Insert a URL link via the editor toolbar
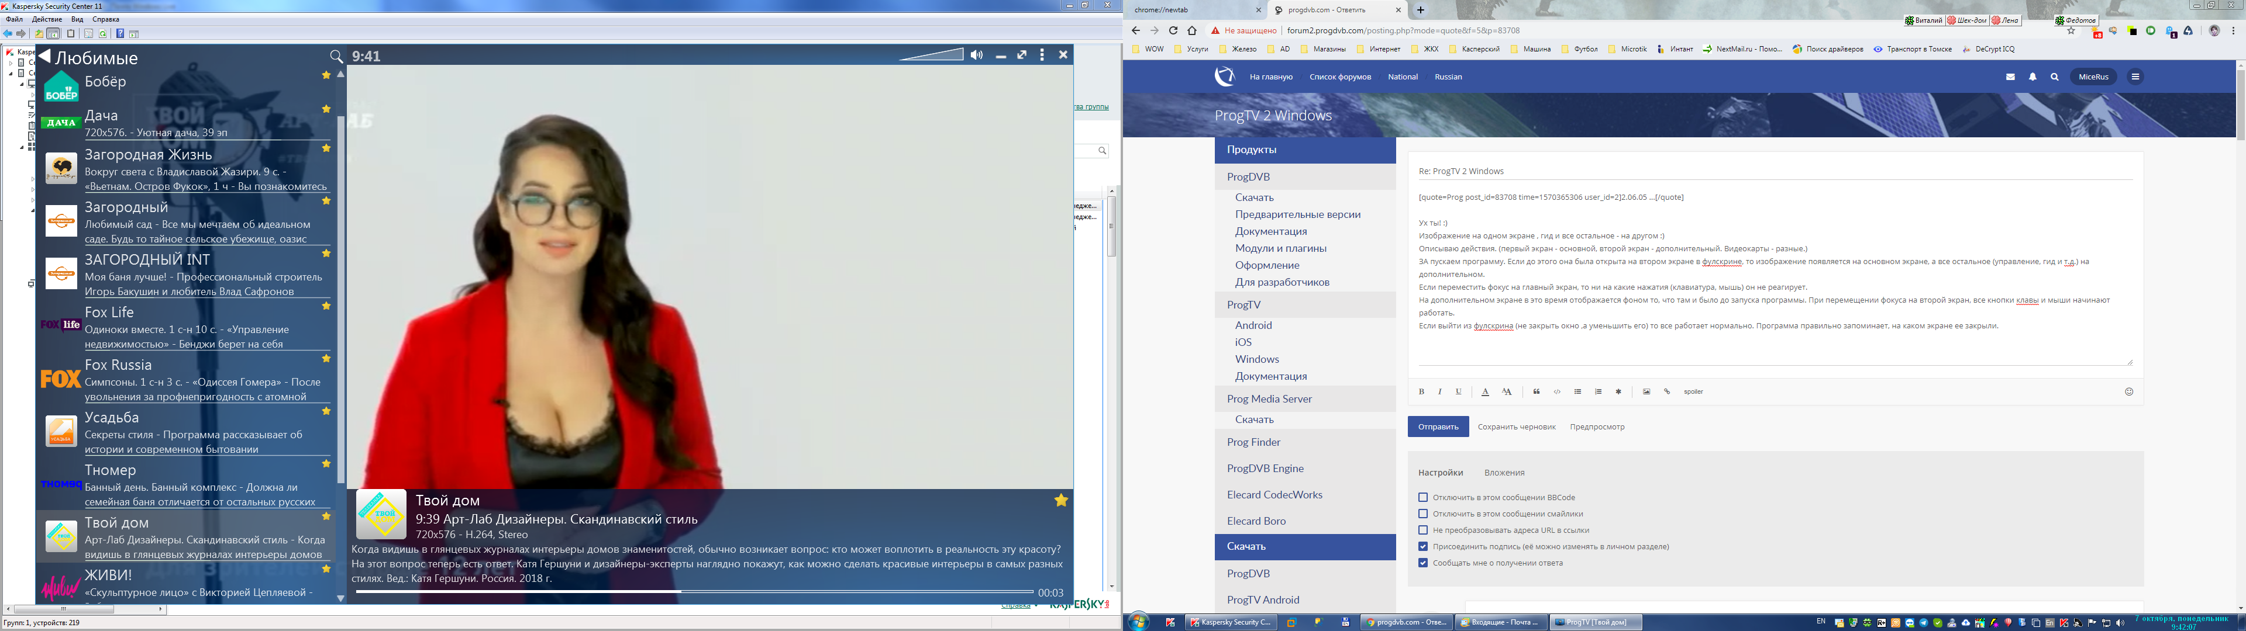This screenshot has width=2246, height=631. (1667, 392)
